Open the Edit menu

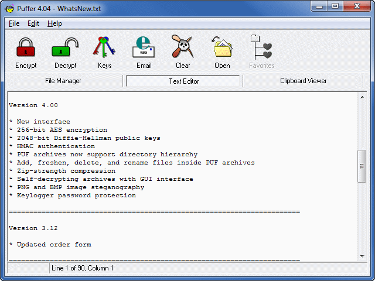point(33,23)
